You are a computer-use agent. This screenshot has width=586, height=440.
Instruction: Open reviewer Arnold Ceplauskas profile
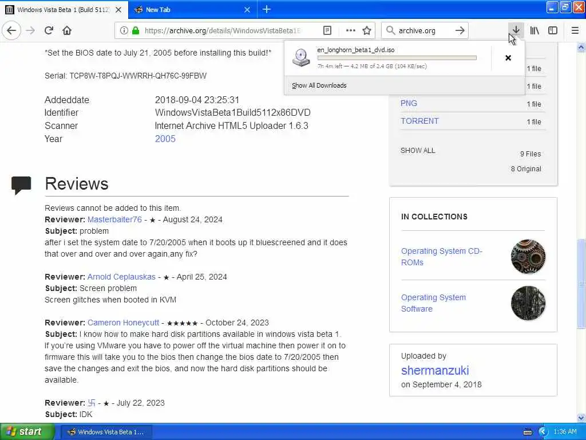121,277
